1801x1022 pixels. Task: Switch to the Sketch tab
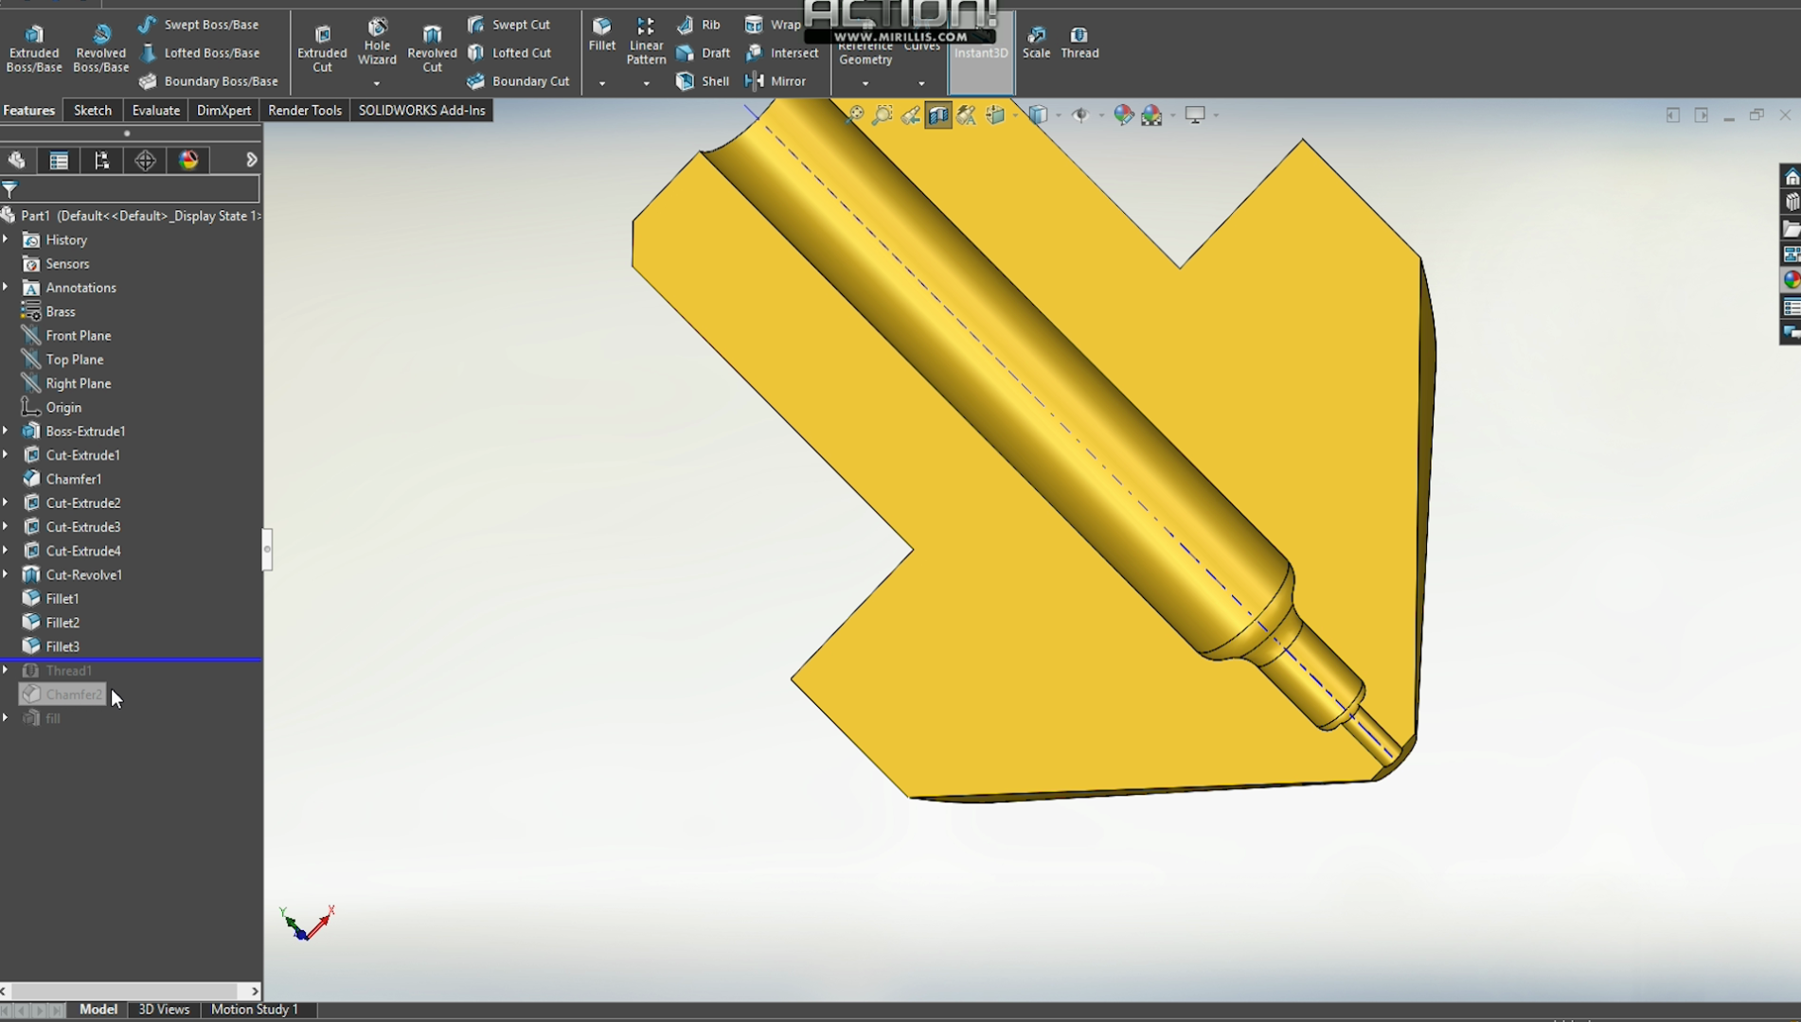point(93,110)
